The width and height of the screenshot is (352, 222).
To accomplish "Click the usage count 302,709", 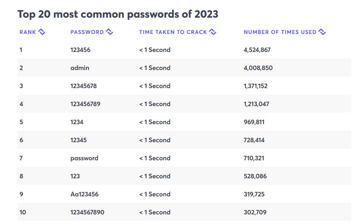I will pos(255,212).
